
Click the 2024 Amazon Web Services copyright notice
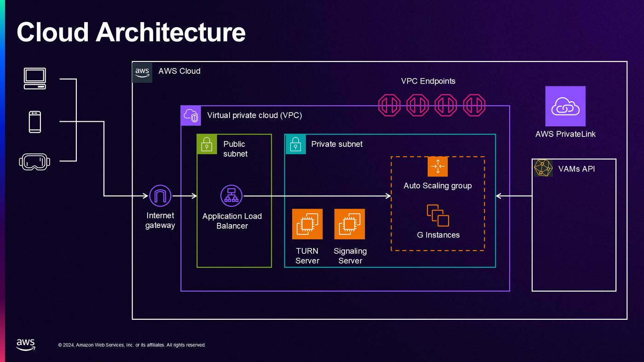[132, 345]
